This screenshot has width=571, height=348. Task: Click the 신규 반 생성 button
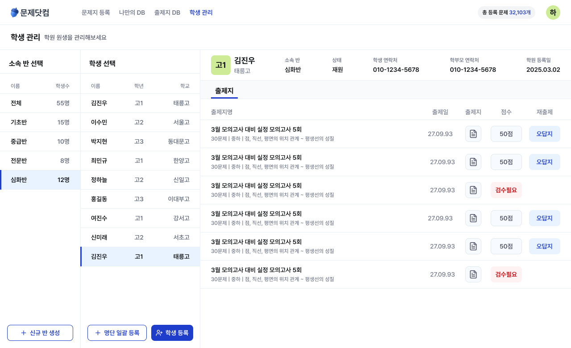point(40,333)
